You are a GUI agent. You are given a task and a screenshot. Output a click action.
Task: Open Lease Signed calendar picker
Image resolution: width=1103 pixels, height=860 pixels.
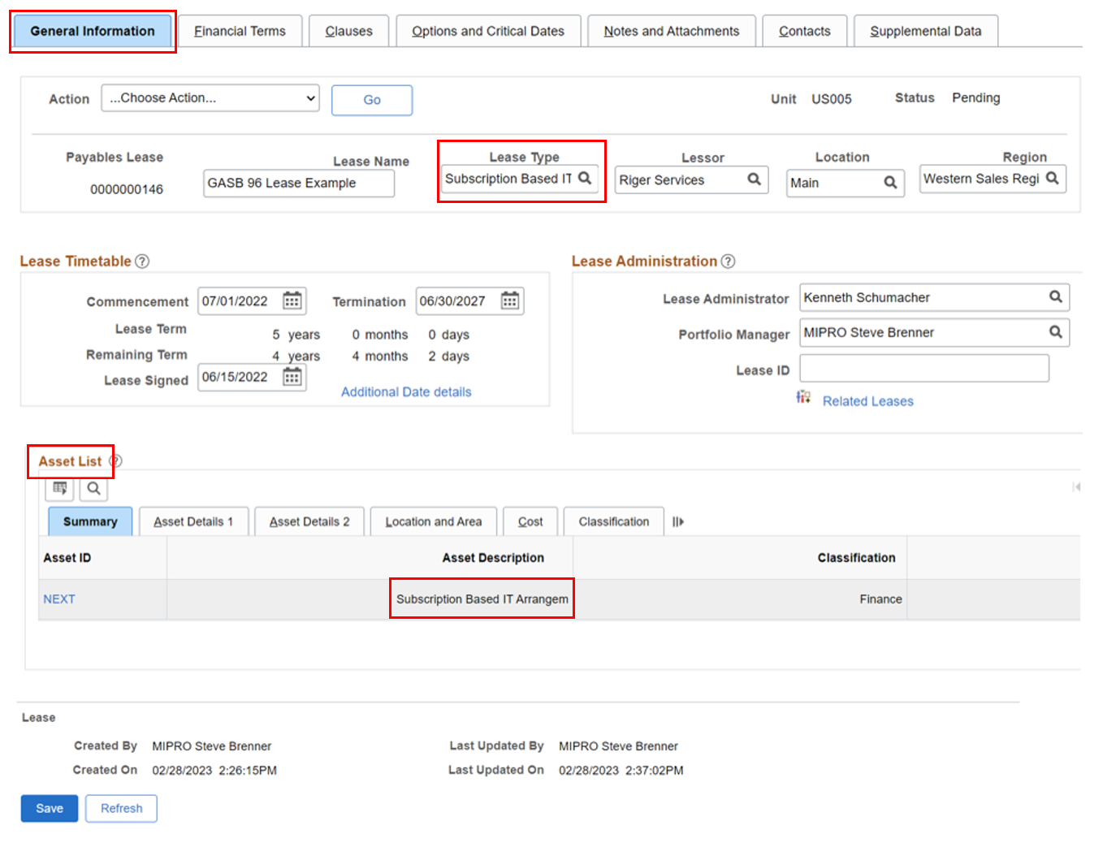pyautogui.click(x=292, y=377)
